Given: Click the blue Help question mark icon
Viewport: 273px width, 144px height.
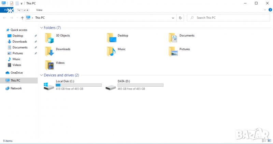Looking at the screenshot, I should pos(269,10).
